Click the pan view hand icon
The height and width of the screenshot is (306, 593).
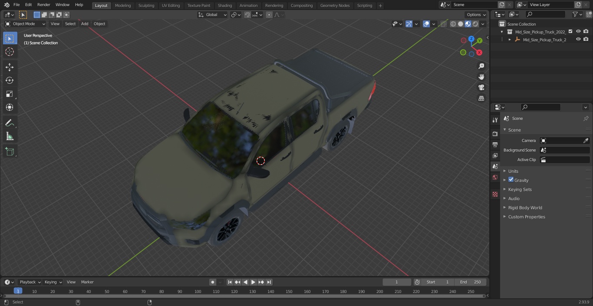(x=481, y=77)
